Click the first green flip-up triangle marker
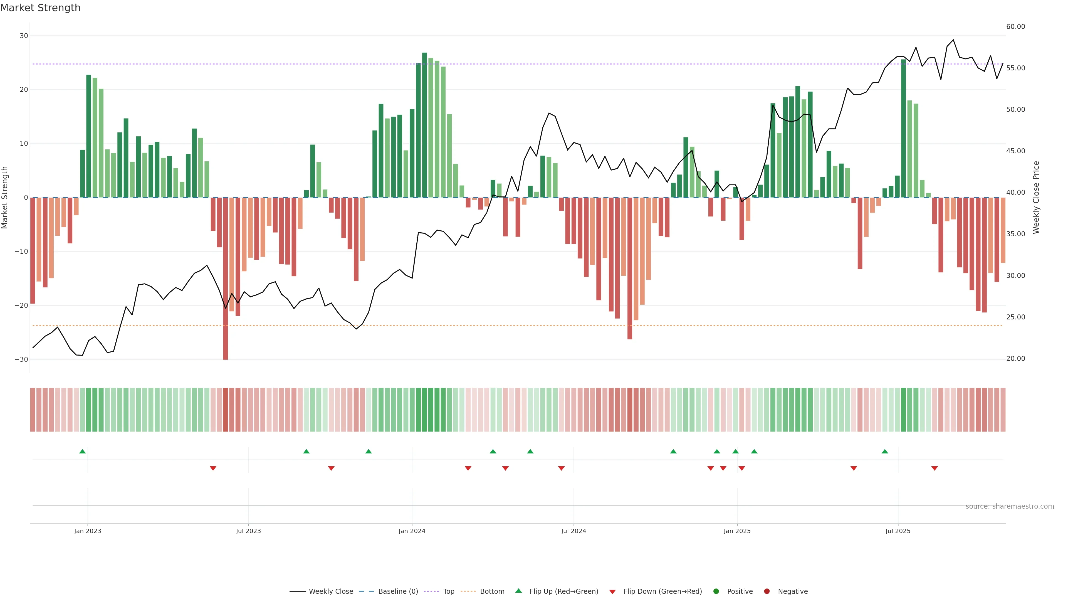This screenshot has width=1068, height=601. click(82, 451)
